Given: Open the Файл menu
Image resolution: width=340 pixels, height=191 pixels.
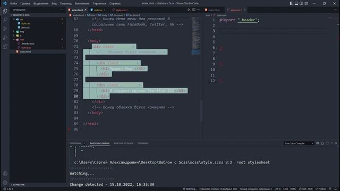Looking at the screenshot, I should pyautogui.click(x=13, y=4).
